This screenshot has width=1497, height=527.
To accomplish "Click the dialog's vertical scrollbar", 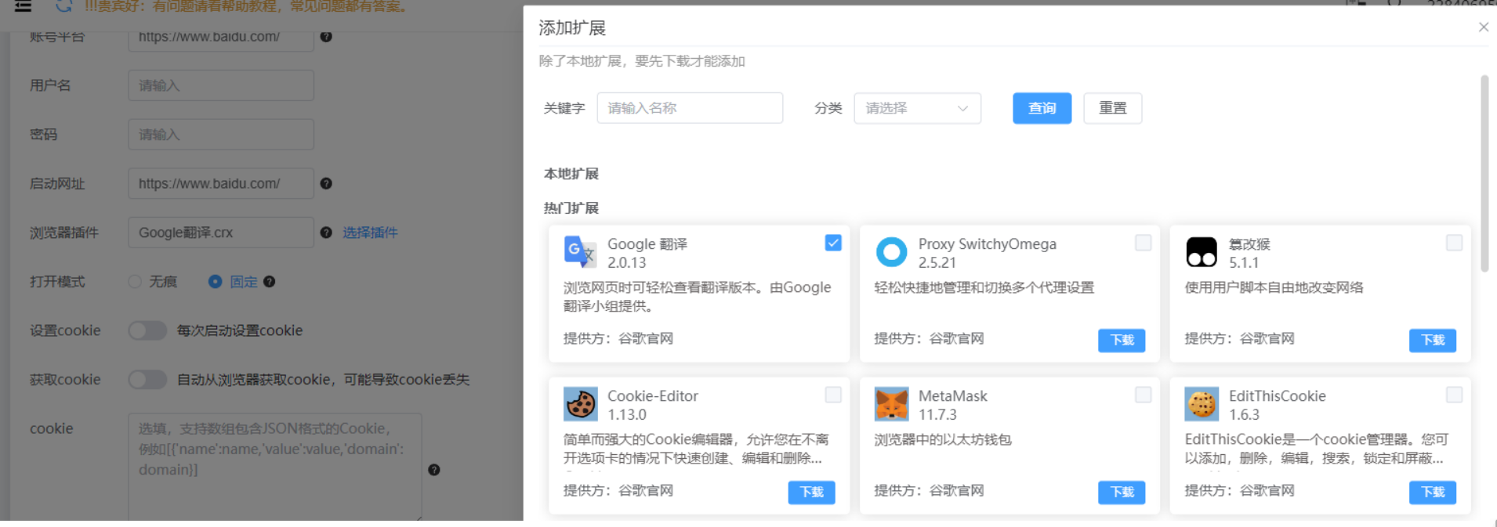I will click(x=1484, y=174).
